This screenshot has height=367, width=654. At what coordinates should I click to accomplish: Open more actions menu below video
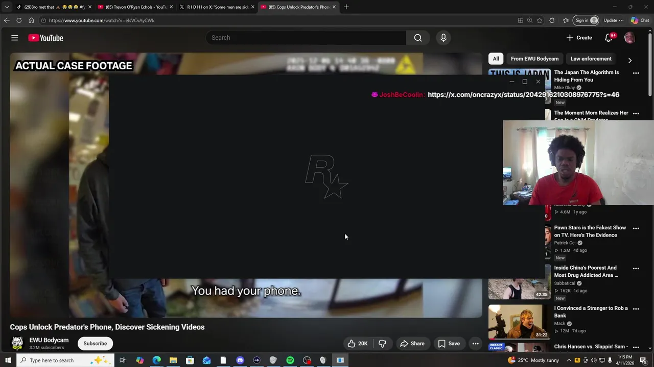[475, 344]
